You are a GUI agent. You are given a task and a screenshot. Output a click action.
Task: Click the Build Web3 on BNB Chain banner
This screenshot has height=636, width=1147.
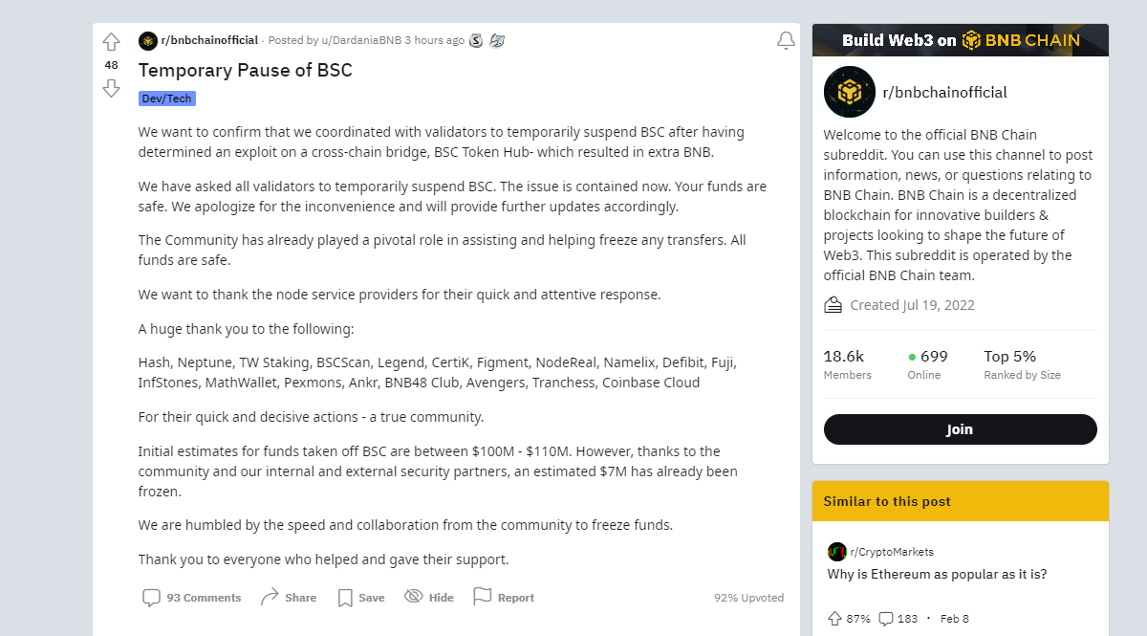tap(960, 40)
